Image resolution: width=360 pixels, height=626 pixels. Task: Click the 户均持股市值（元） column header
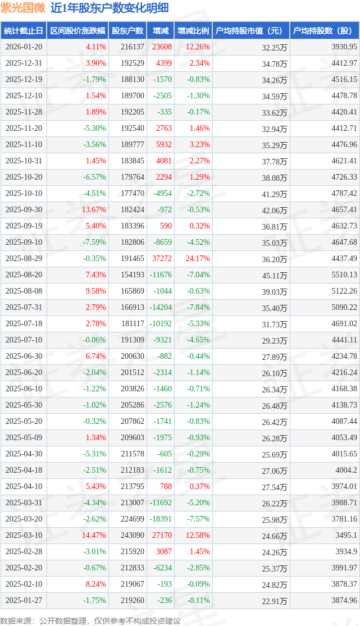(x=250, y=31)
